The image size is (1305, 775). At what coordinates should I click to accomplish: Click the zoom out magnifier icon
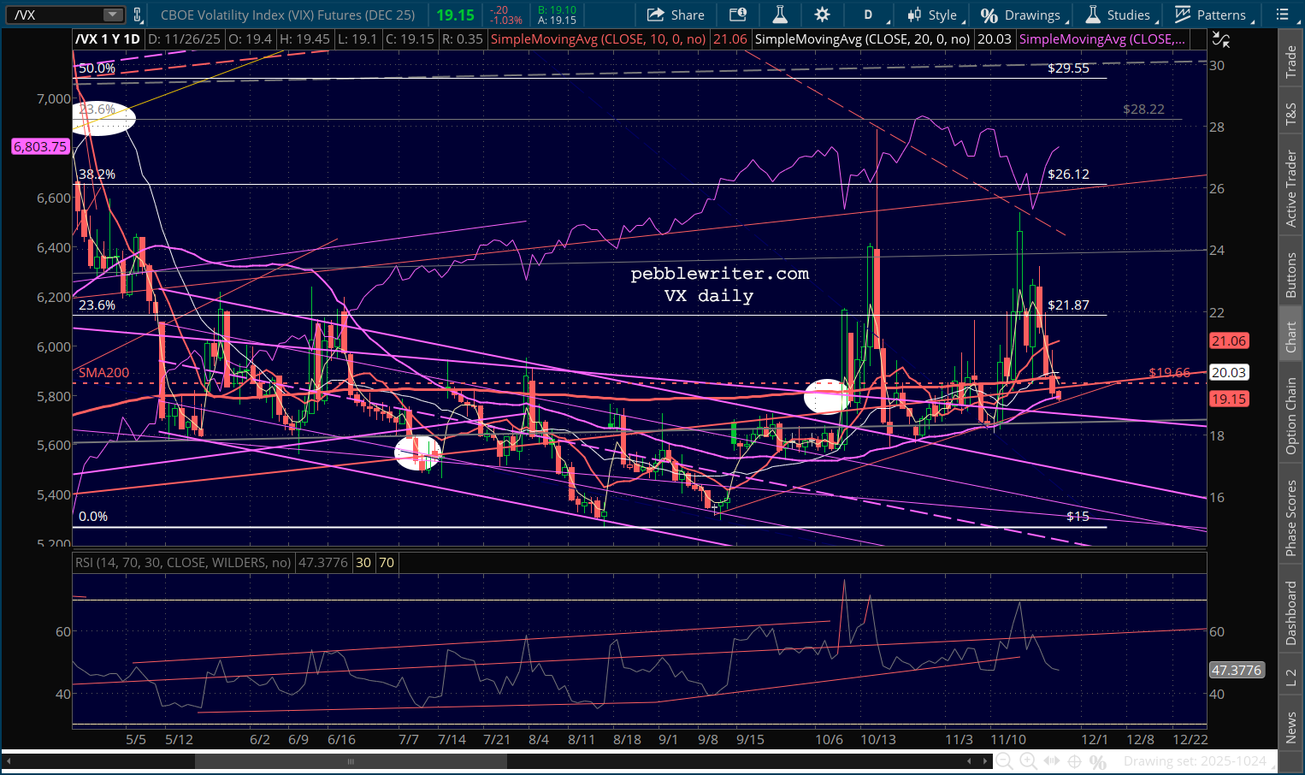pyautogui.click(x=1005, y=761)
